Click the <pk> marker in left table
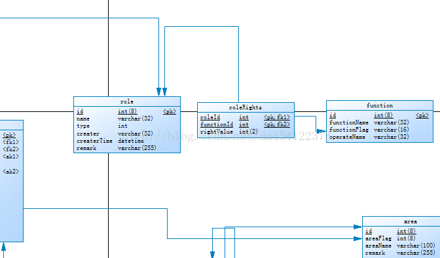This screenshot has width=440, height=258. pyautogui.click(x=9, y=135)
